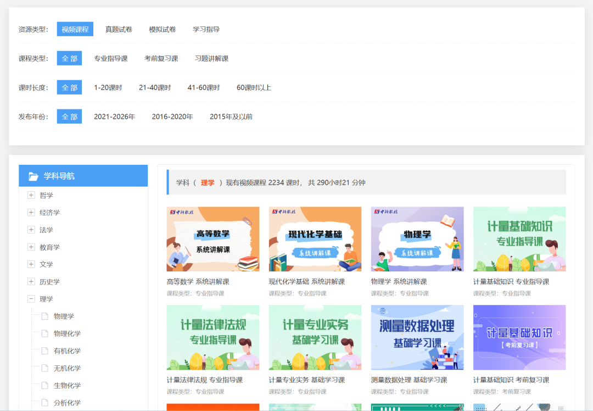Filter by 21-40课时 length
This screenshot has height=411, width=593.
click(x=155, y=87)
